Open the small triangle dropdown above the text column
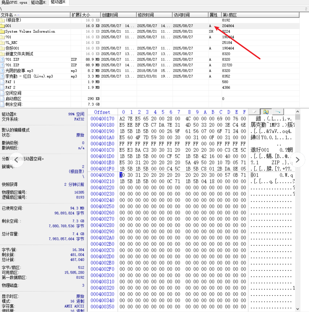 point(254,112)
